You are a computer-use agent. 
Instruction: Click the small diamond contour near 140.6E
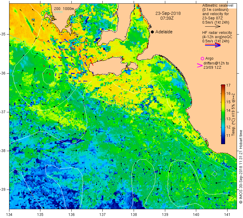tap(214, 173)
